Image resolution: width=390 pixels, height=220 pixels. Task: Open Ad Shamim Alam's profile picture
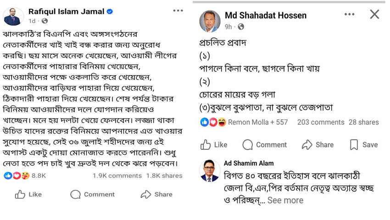(210, 170)
